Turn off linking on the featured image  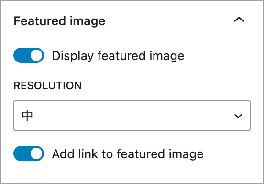point(29,153)
